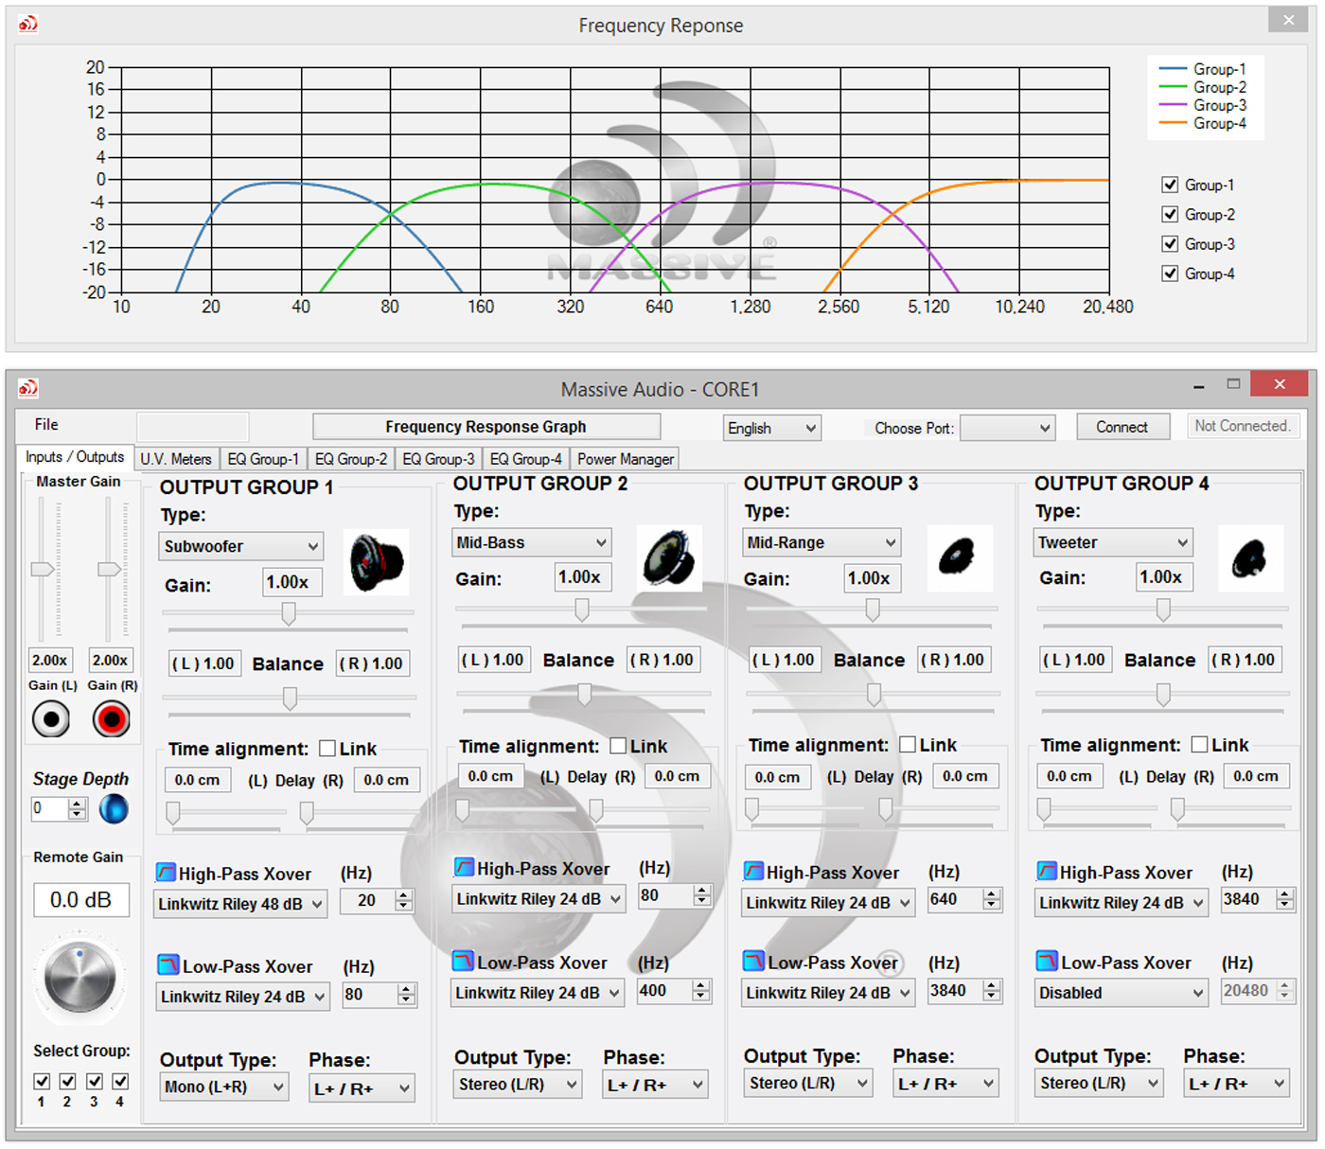The image size is (1325, 1149).
Task: Enable Time alignment Link for Output Group 4
Action: click(1199, 745)
